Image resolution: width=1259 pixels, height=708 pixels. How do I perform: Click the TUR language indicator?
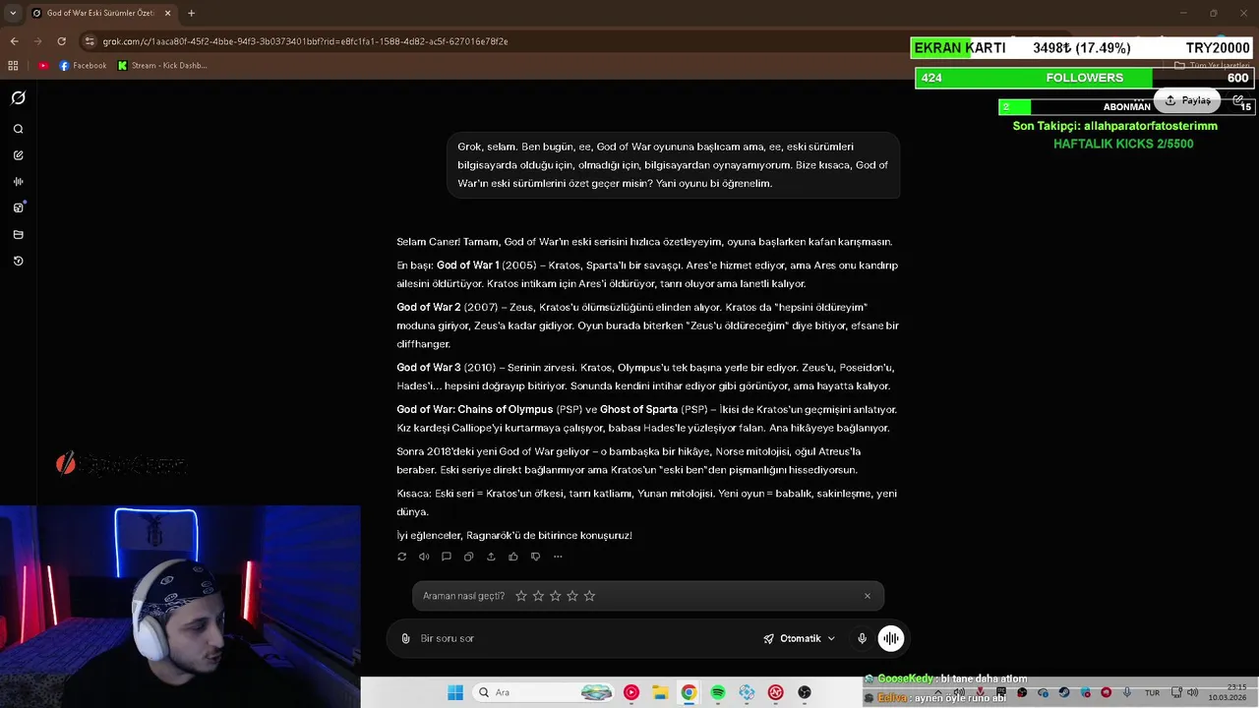(1152, 692)
